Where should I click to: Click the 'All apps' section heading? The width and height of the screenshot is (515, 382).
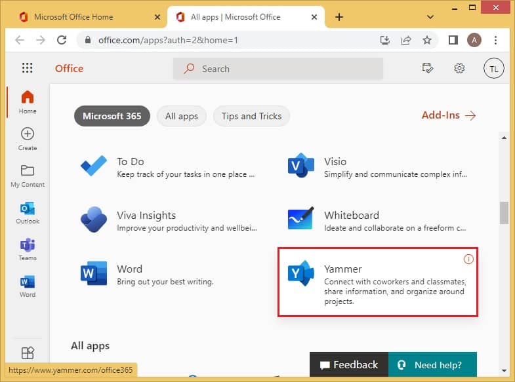91,346
